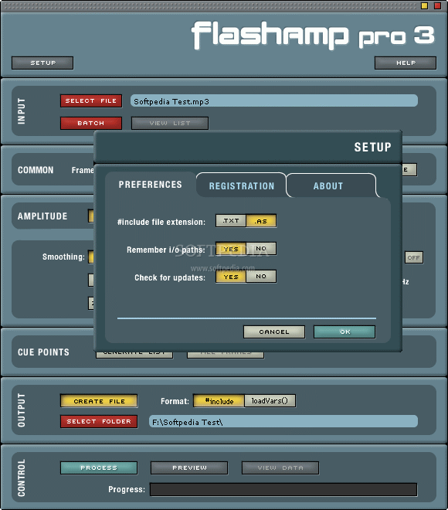Select .TXT include file extension
The width and height of the screenshot is (448, 510).
(x=231, y=221)
